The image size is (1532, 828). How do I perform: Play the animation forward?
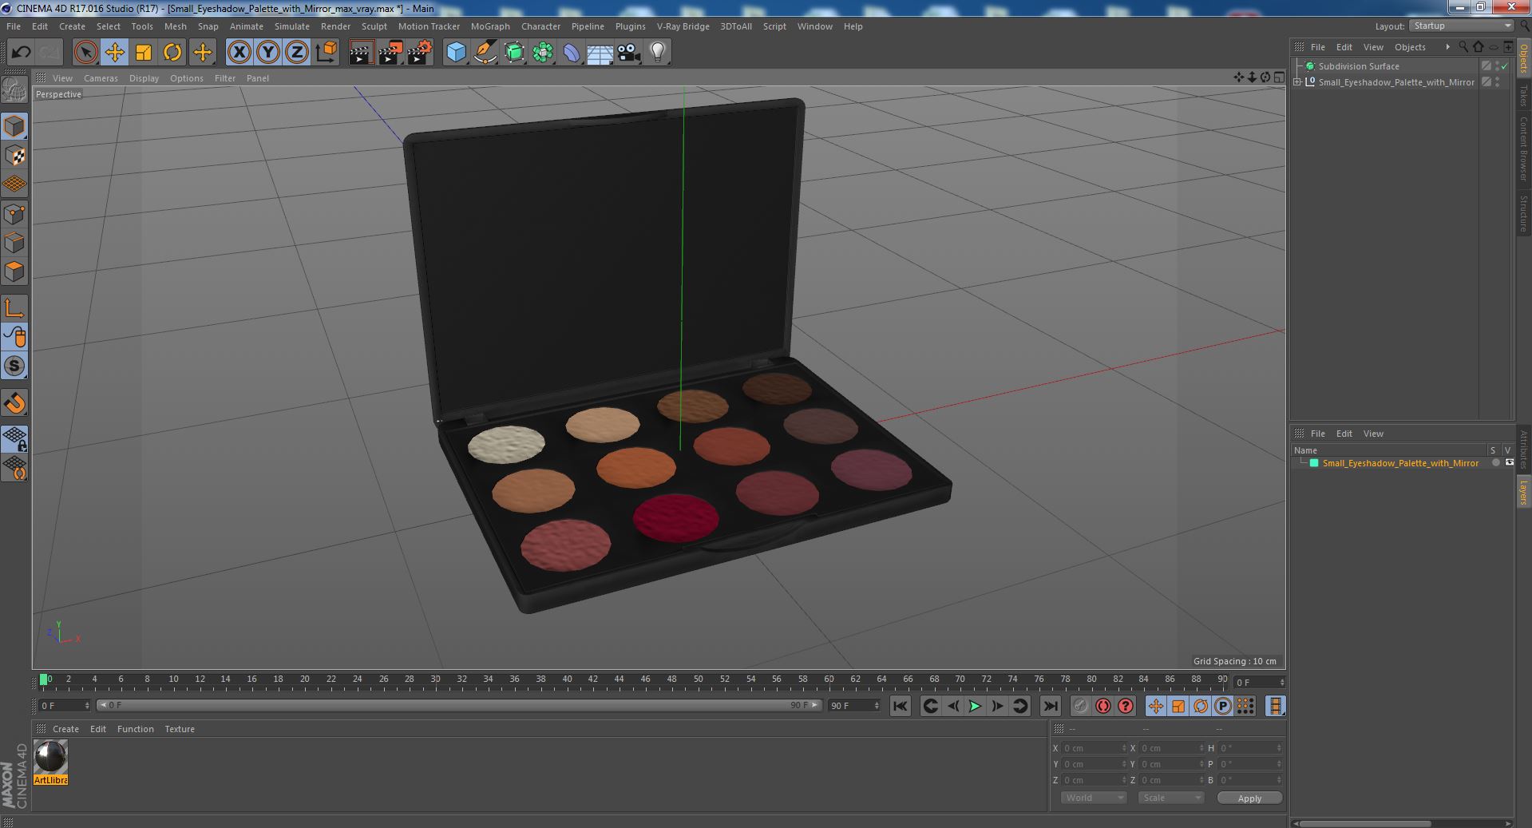pyautogui.click(x=975, y=706)
